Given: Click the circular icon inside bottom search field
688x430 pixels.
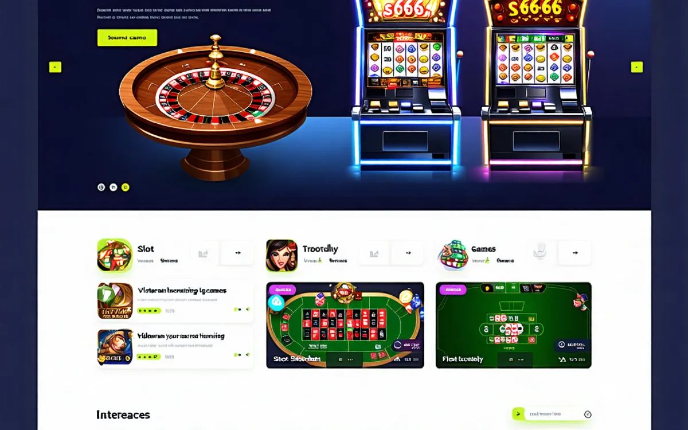Looking at the screenshot, I should pyautogui.click(x=588, y=414).
